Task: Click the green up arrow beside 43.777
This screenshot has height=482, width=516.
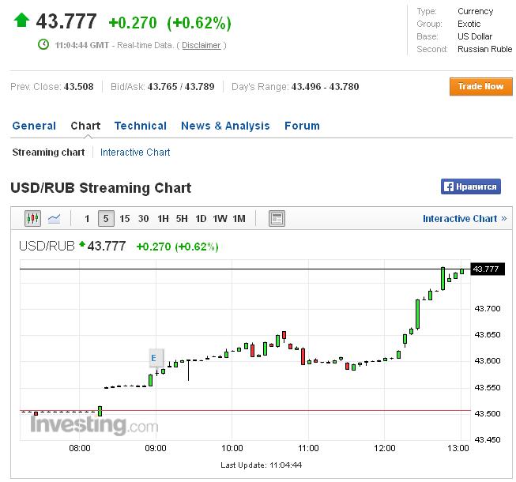Action: pos(21,20)
